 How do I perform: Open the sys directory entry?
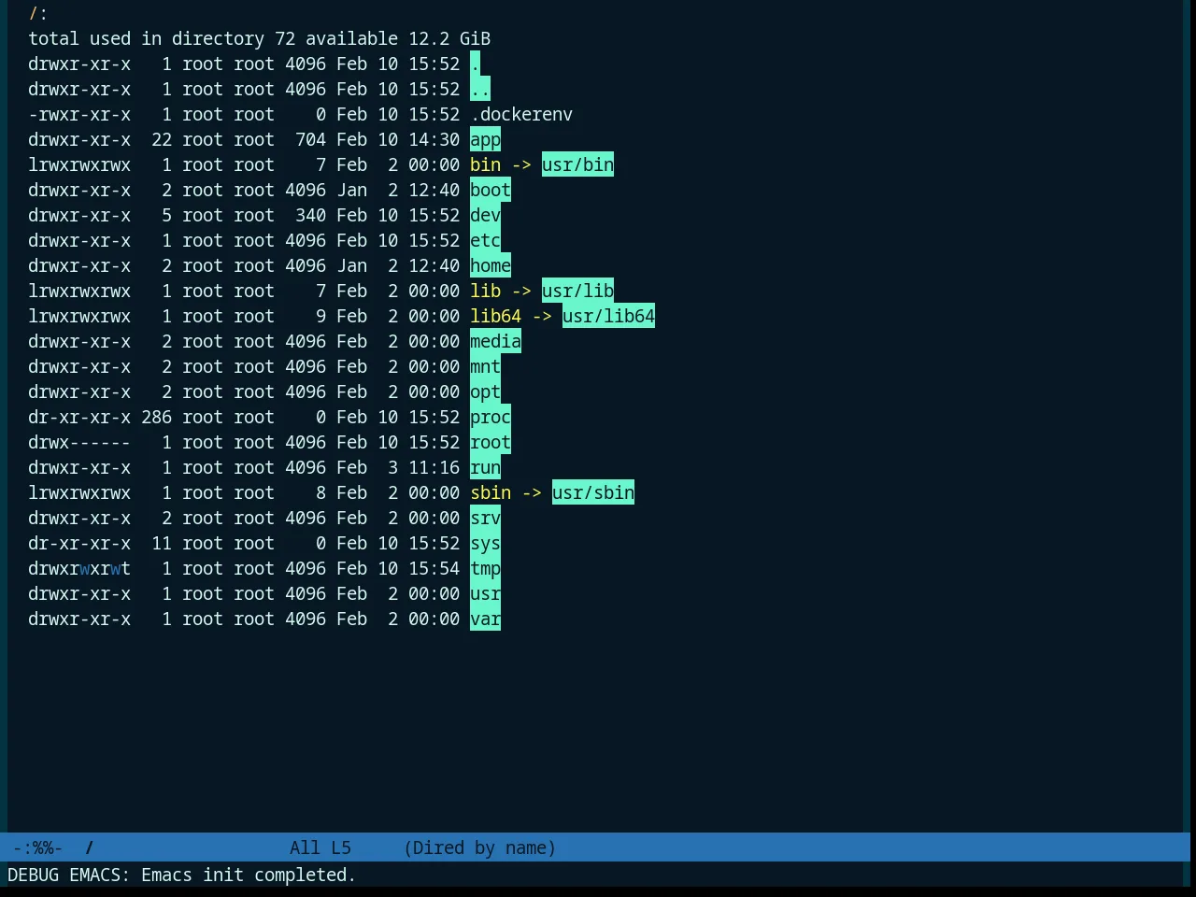[x=485, y=544]
